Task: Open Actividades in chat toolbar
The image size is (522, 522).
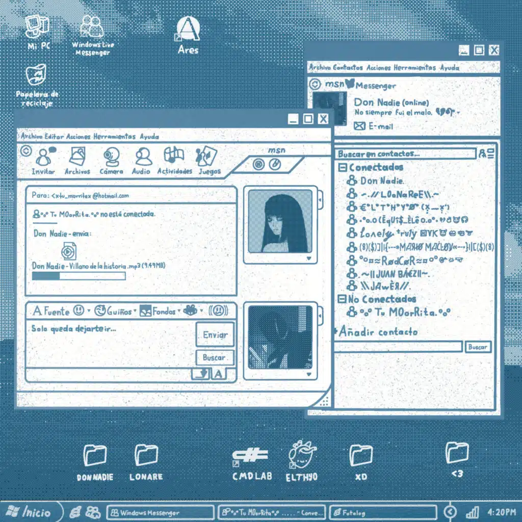Action: [174, 156]
